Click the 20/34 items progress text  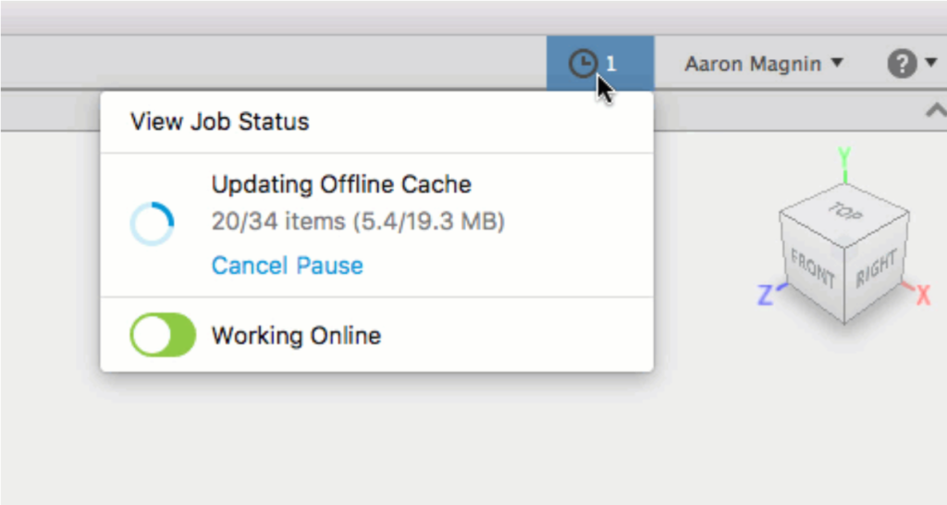(357, 223)
